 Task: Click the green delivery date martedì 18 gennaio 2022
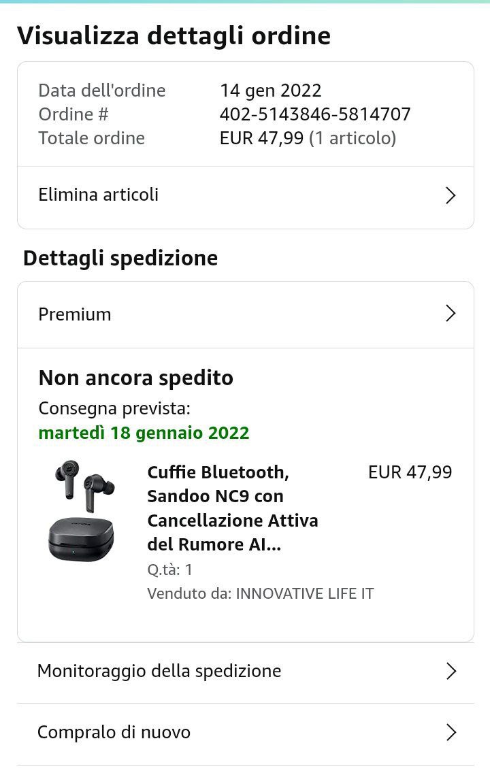(144, 433)
